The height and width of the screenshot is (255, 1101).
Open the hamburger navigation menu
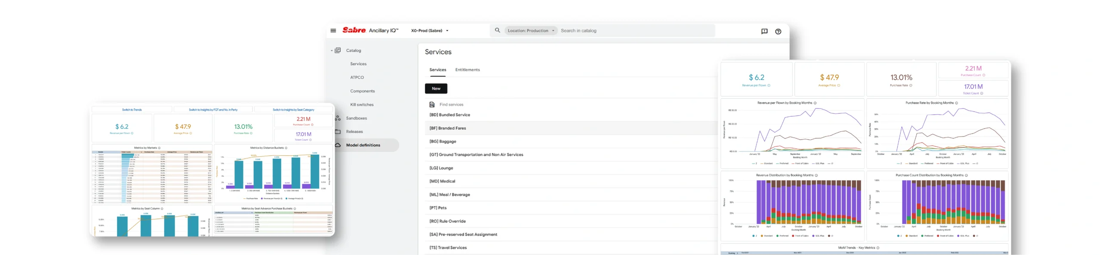[333, 30]
